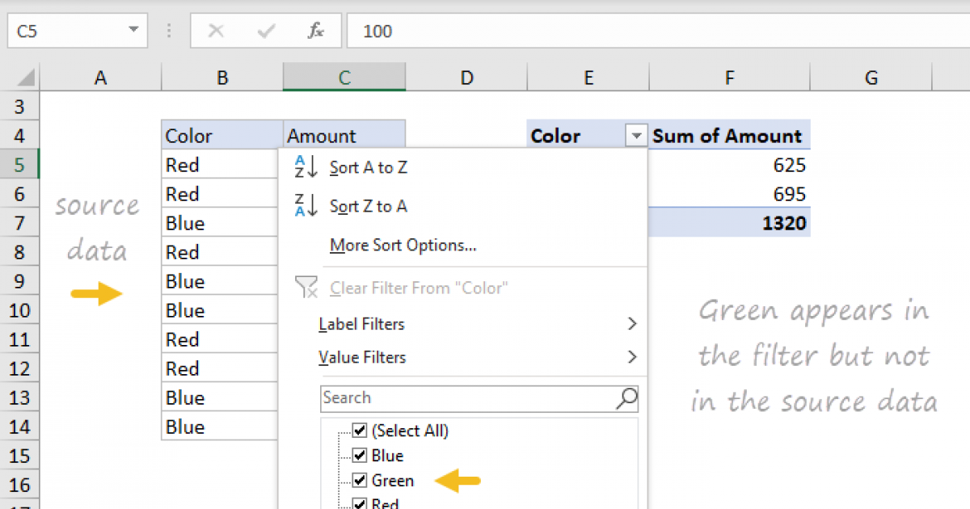Uncheck the Green checkbox
The image size is (970, 509).
click(360, 480)
